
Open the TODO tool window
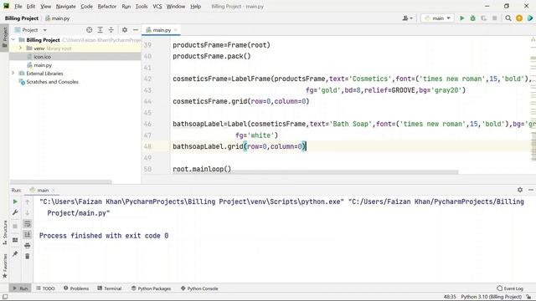pos(45,288)
